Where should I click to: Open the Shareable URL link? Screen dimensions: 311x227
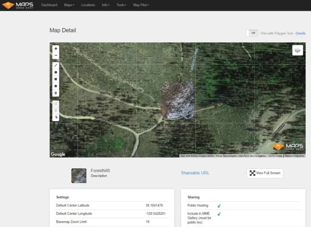click(195, 173)
